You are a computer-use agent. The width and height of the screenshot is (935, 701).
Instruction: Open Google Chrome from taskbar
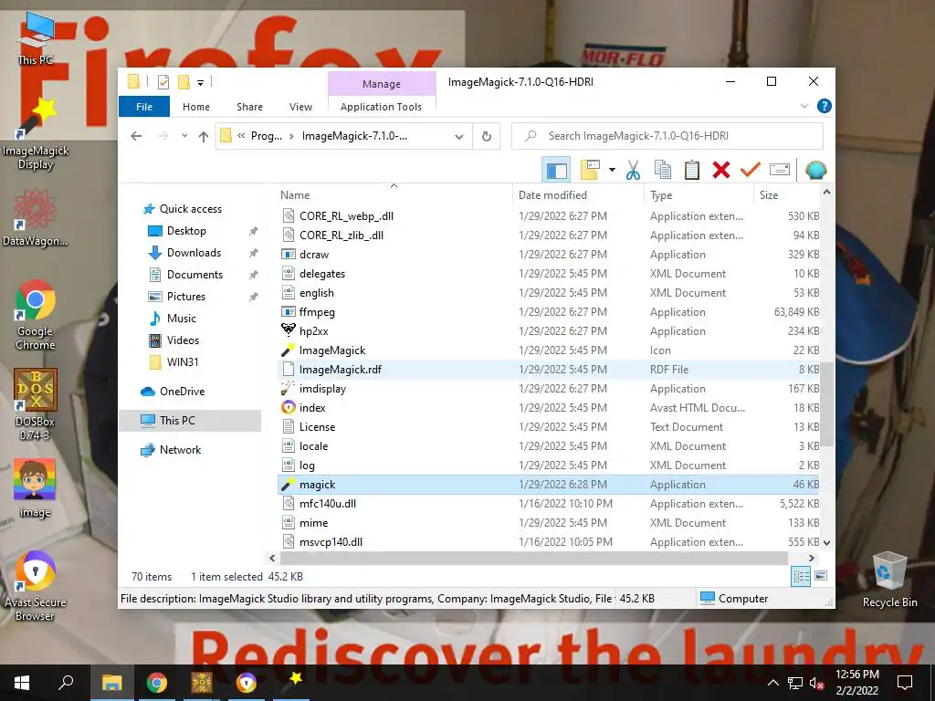click(x=157, y=683)
